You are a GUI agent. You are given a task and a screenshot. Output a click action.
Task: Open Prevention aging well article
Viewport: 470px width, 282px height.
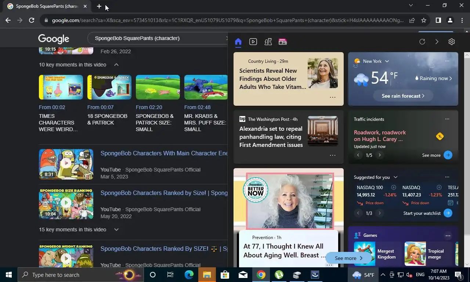pos(284,251)
